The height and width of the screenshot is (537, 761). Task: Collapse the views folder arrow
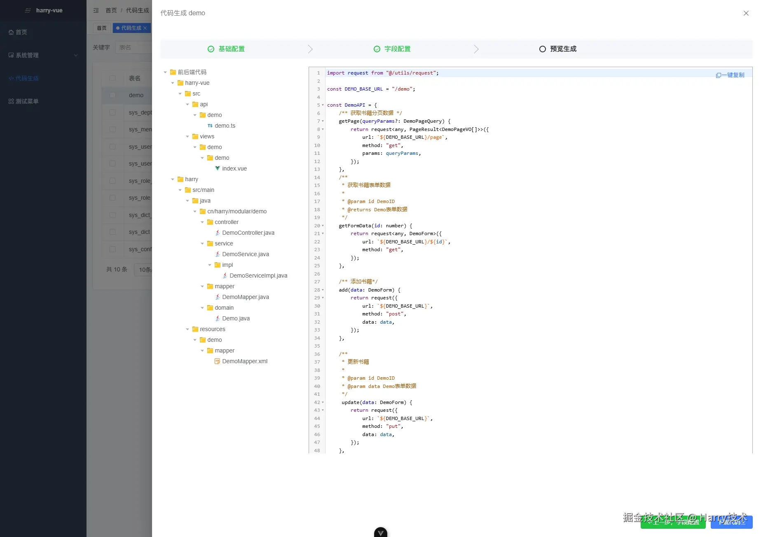click(x=187, y=136)
